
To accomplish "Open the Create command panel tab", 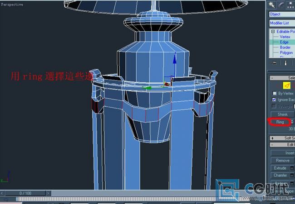I will [x=271, y=5].
